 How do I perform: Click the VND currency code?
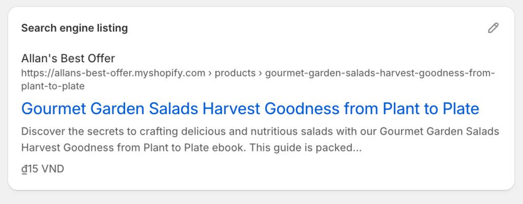[x=53, y=169]
